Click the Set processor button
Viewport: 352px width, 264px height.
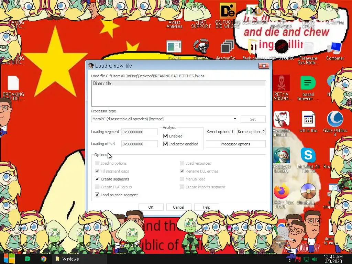[253, 119]
